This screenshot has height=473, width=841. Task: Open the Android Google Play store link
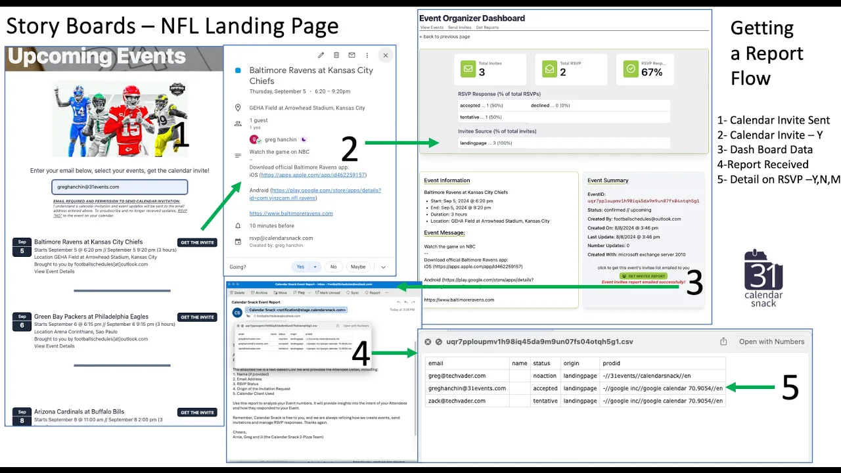tap(315, 194)
